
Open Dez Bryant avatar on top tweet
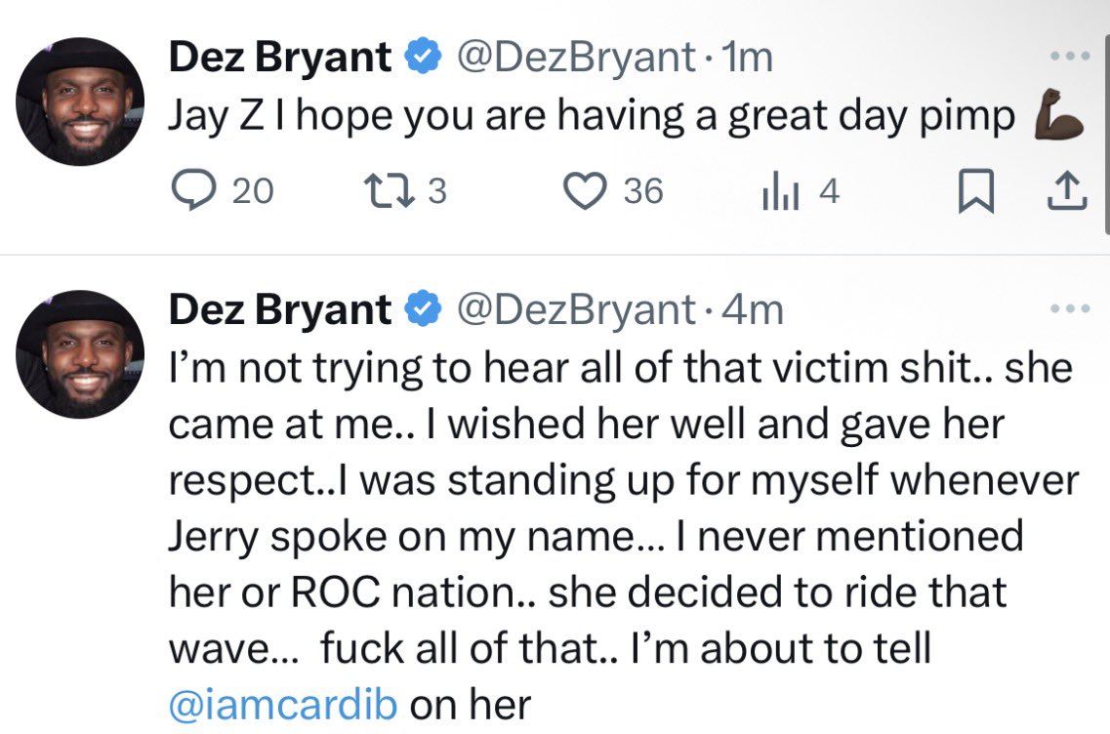coord(80,102)
